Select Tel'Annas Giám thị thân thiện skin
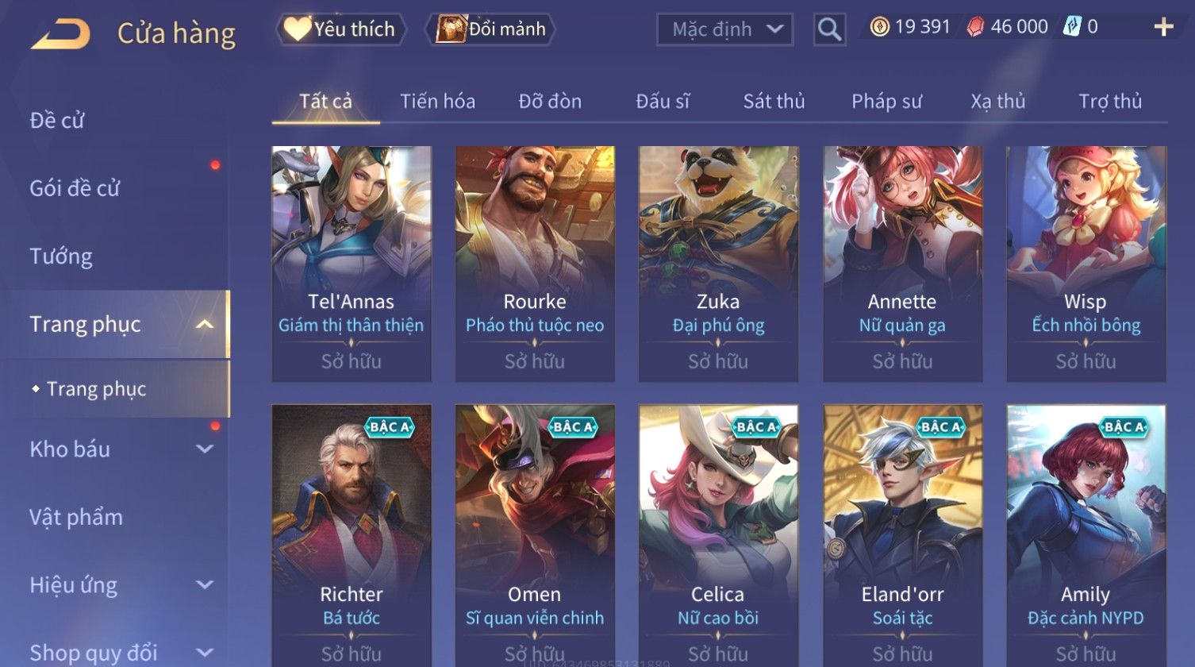The image size is (1195, 667). point(352,264)
